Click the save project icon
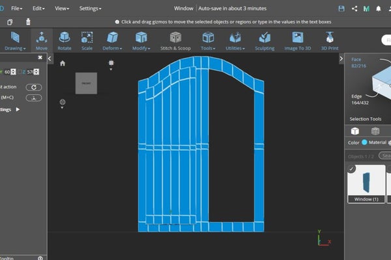 [x=341, y=8]
